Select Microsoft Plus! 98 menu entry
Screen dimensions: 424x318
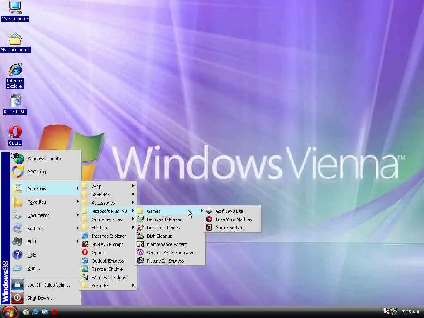click(x=108, y=211)
